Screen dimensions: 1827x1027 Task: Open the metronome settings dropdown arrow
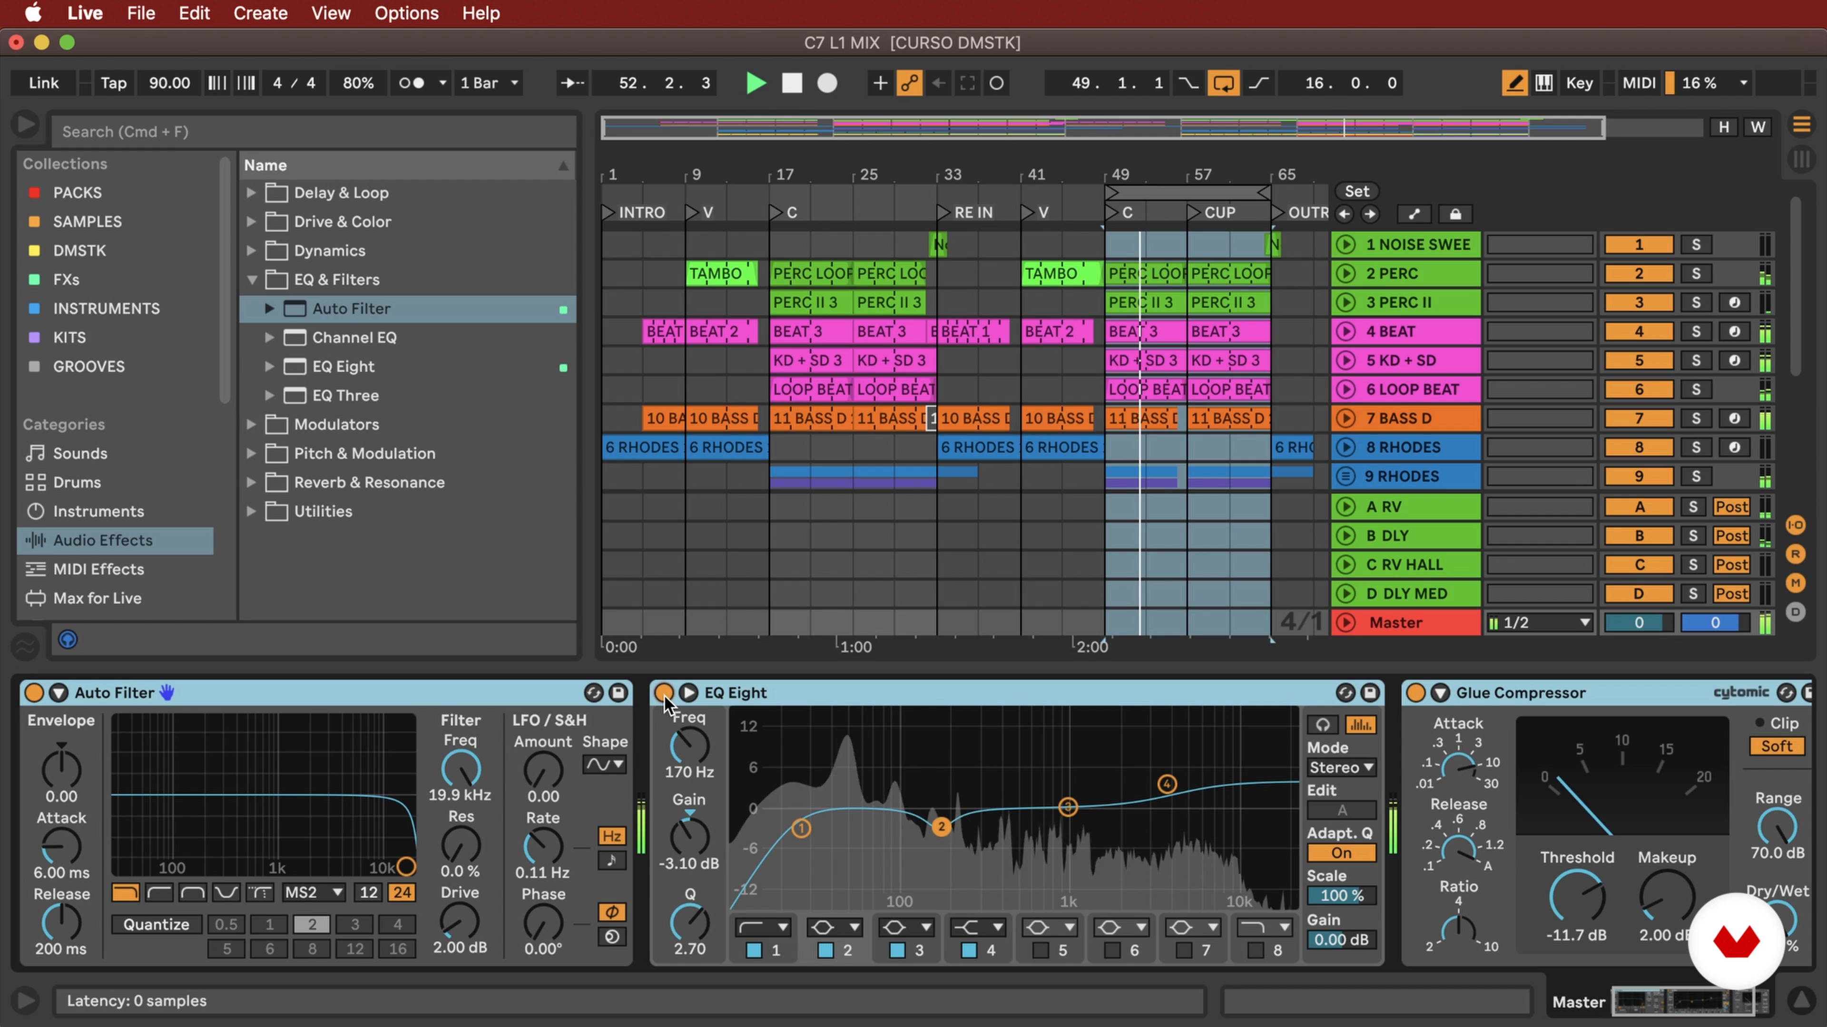point(442,83)
